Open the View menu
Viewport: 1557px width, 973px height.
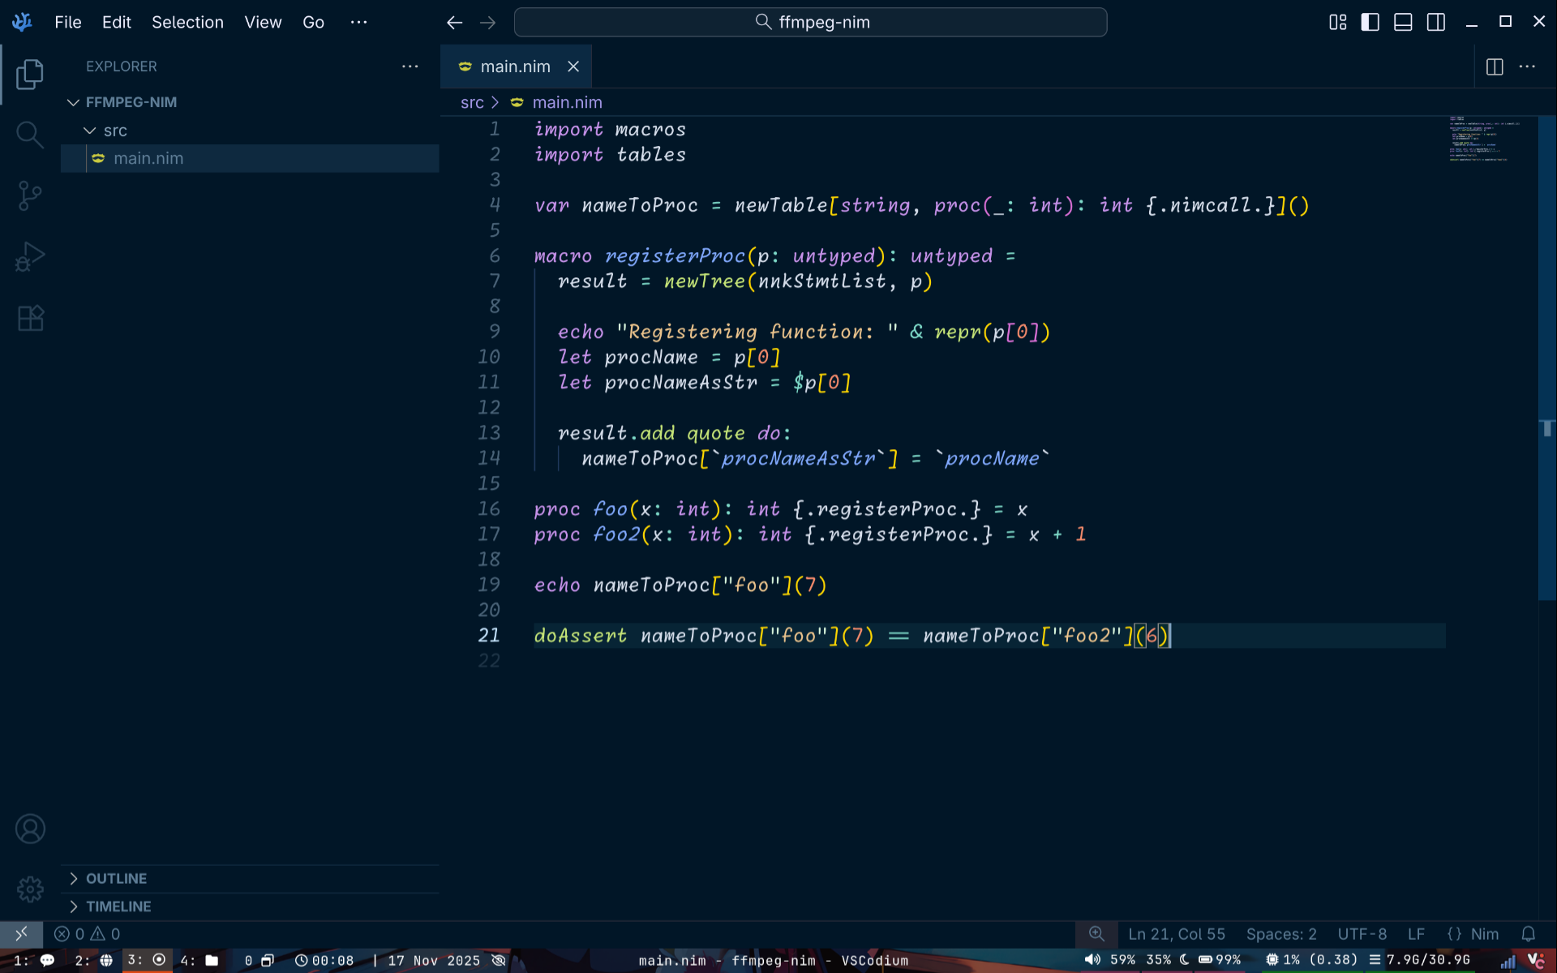pos(263,22)
